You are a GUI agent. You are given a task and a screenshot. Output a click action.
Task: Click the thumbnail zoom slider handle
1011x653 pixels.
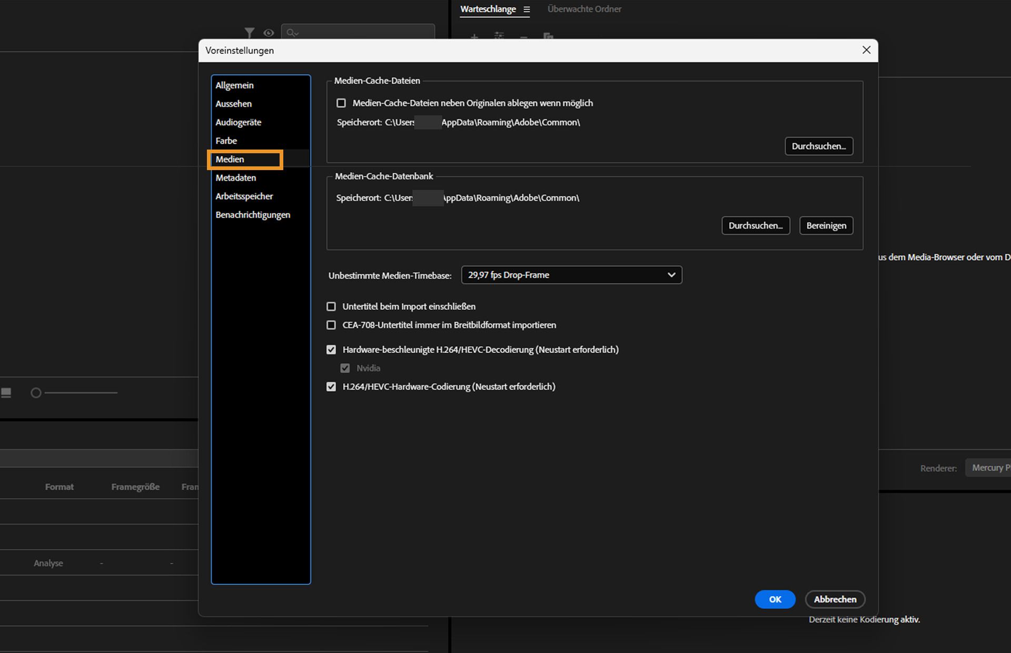pyautogui.click(x=36, y=393)
